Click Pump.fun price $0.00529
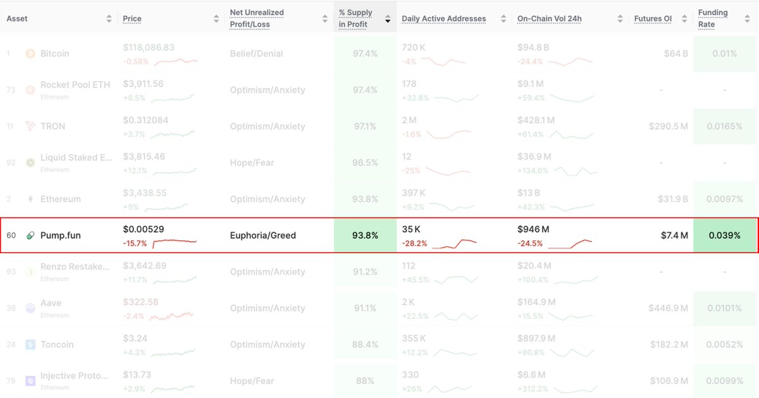The width and height of the screenshot is (759, 398). [144, 229]
